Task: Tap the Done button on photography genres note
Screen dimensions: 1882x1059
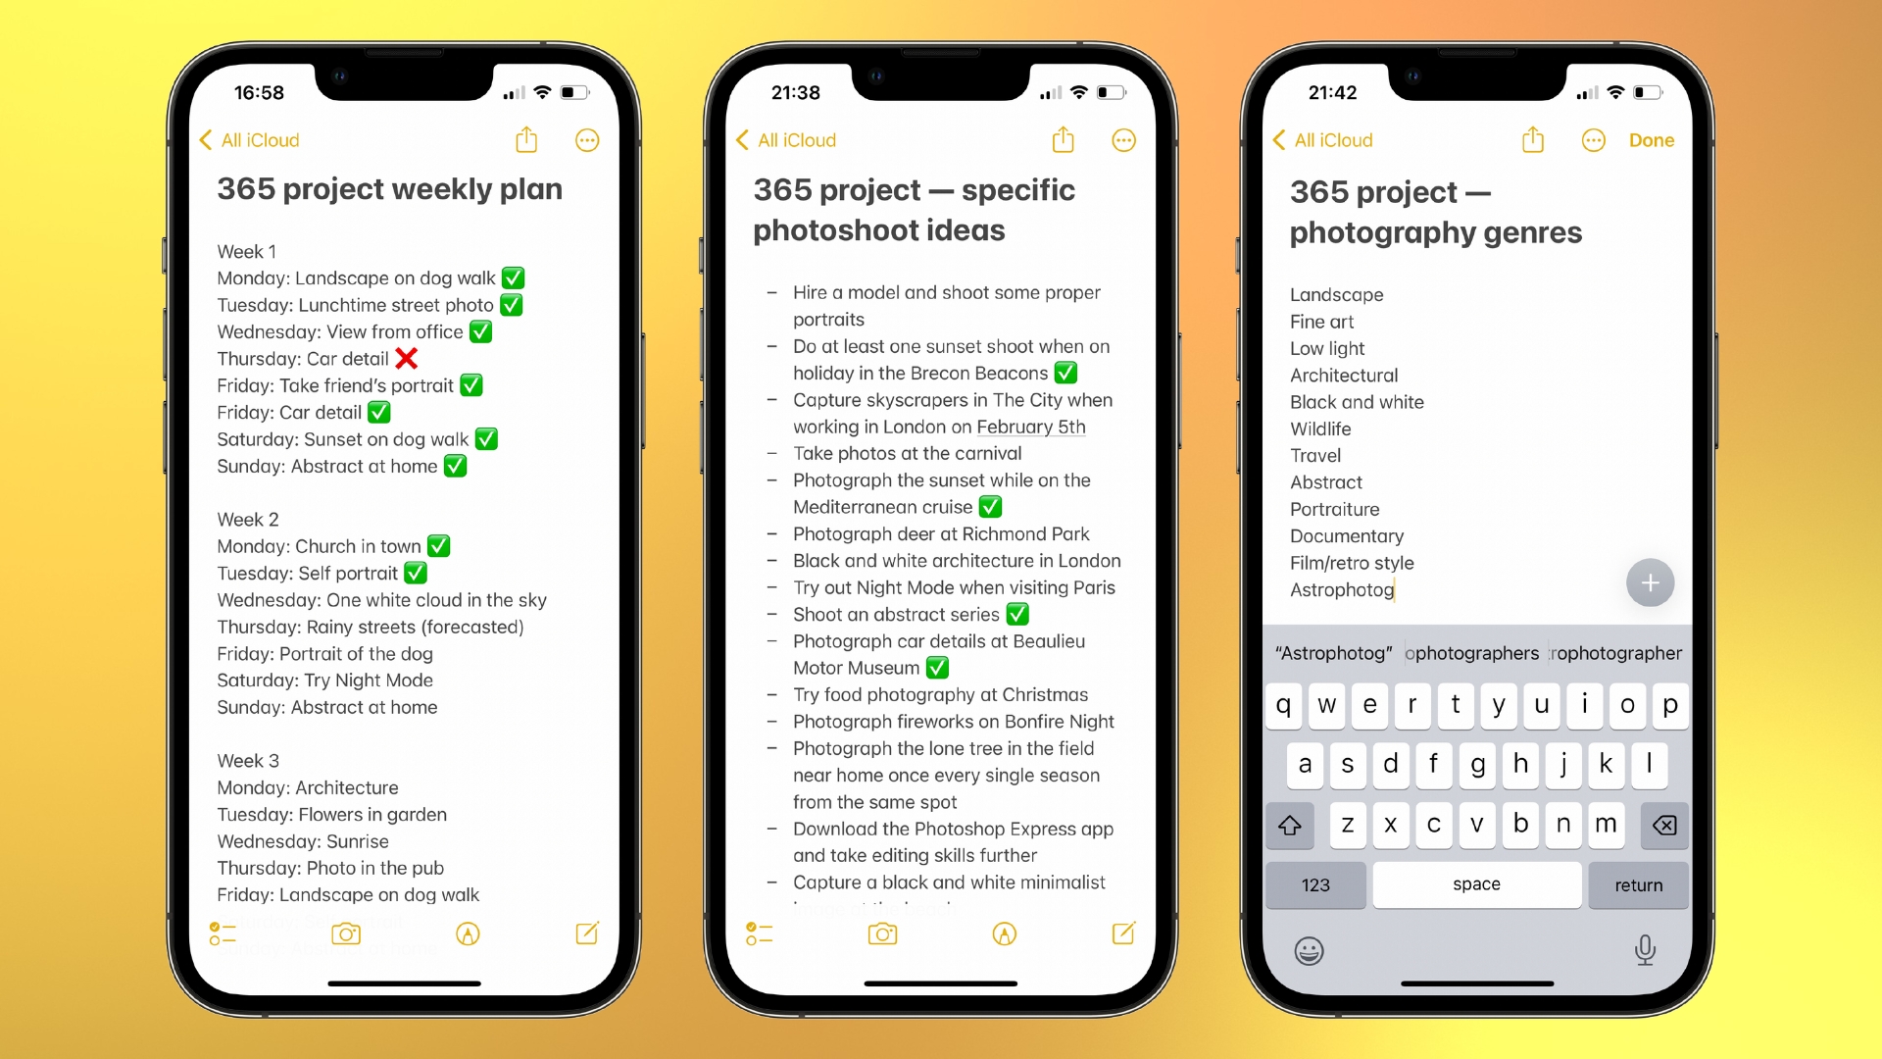Action: point(1654,139)
